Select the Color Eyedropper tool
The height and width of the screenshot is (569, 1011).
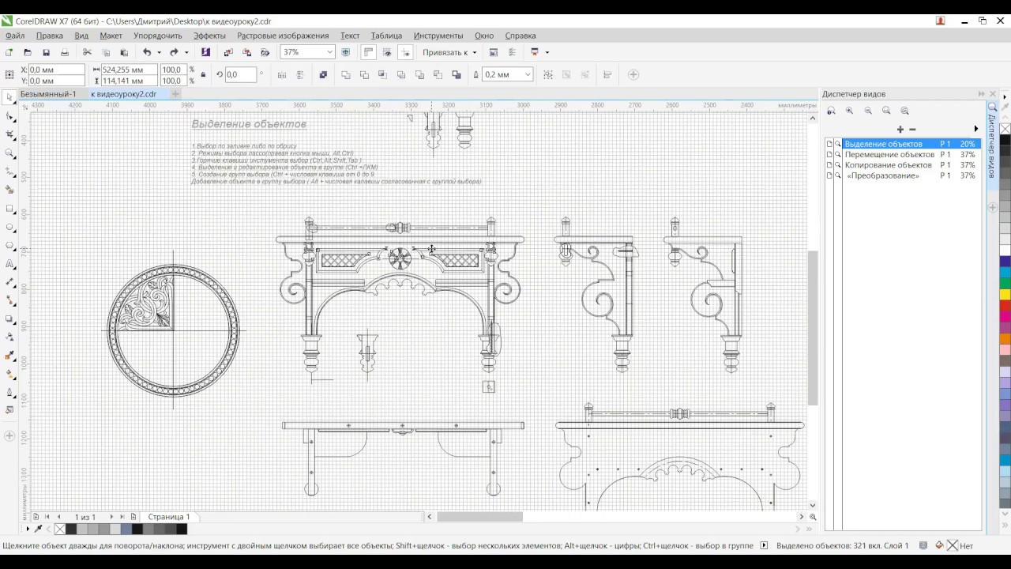click(x=9, y=356)
